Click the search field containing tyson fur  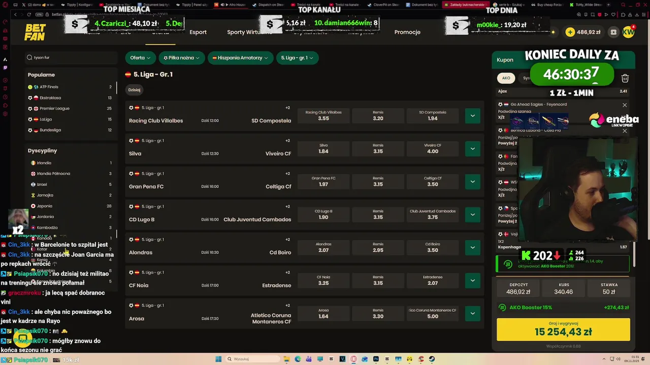tap(70, 57)
